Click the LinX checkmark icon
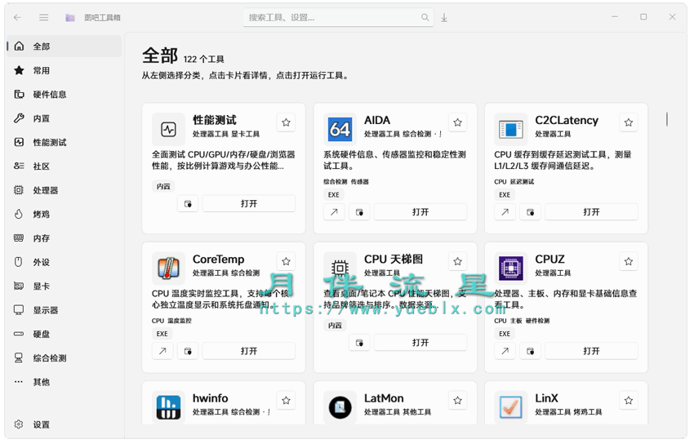The width and height of the screenshot is (694, 444). [x=511, y=406]
